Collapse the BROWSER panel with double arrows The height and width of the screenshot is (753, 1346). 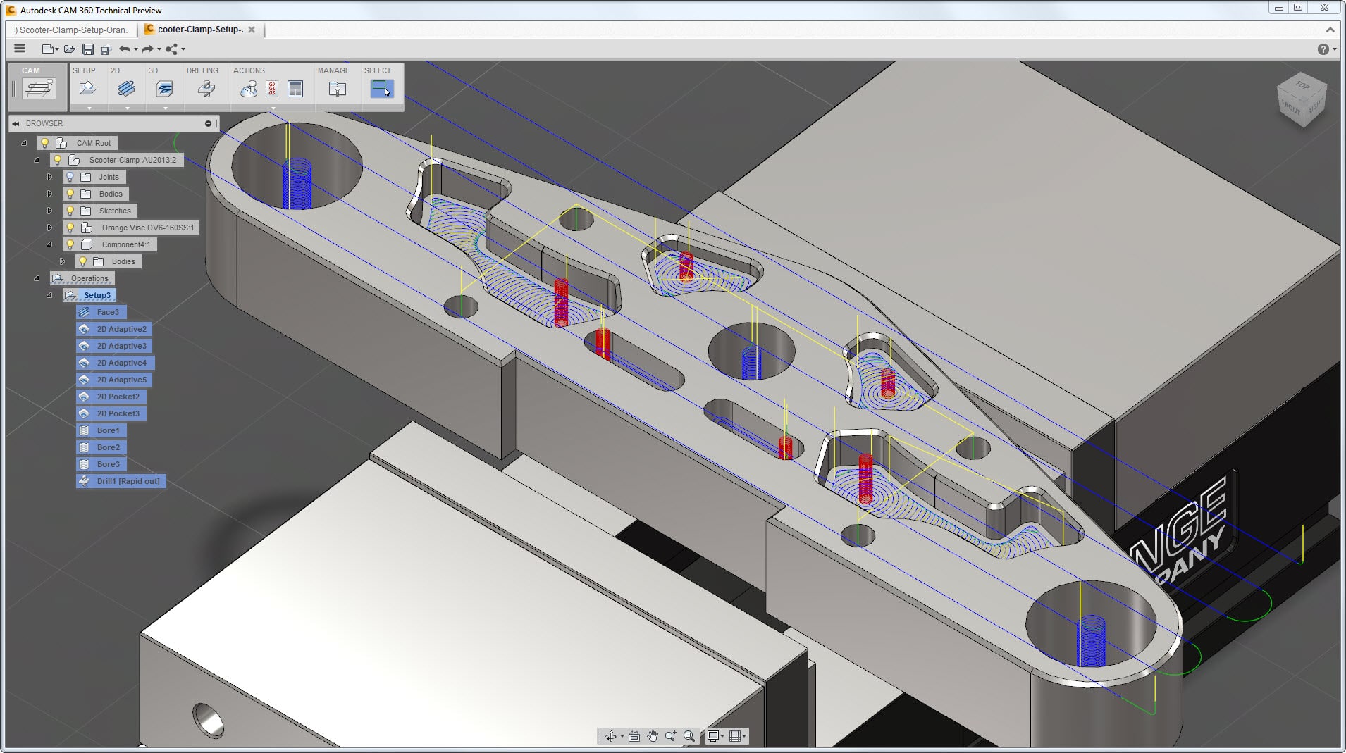pyautogui.click(x=16, y=123)
